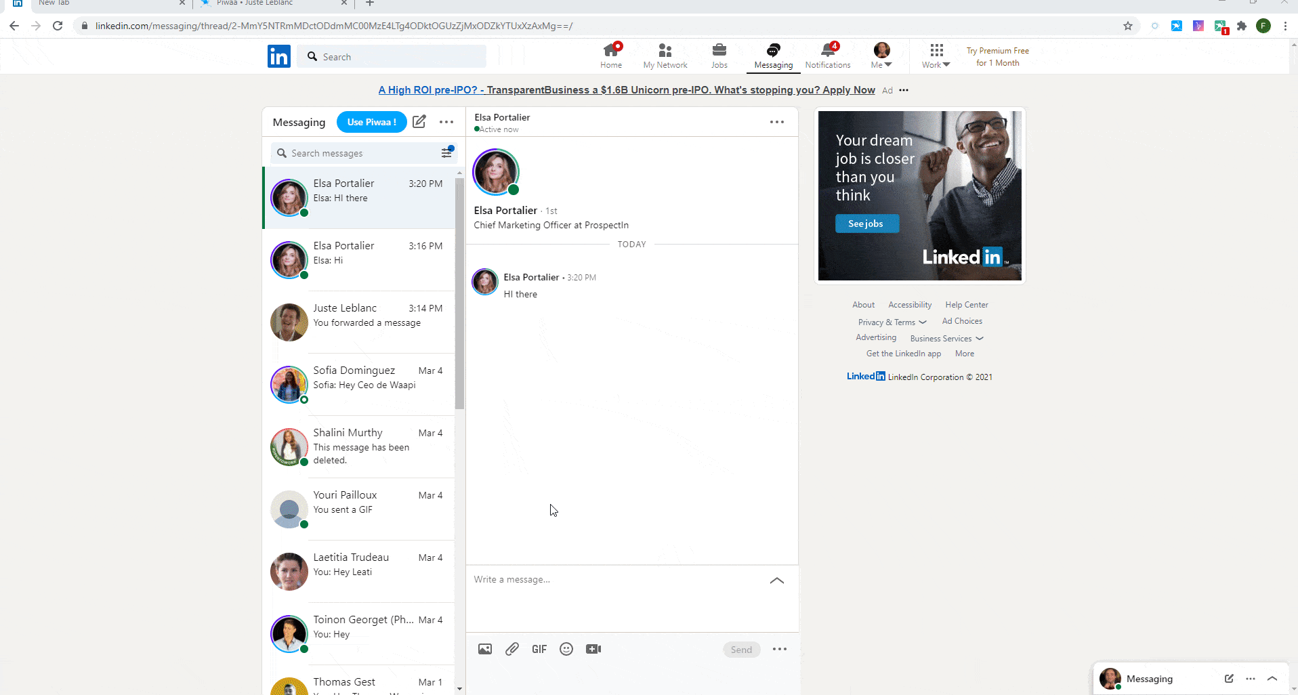
Task: Open ad options dots next to Ad label
Action: (904, 90)
